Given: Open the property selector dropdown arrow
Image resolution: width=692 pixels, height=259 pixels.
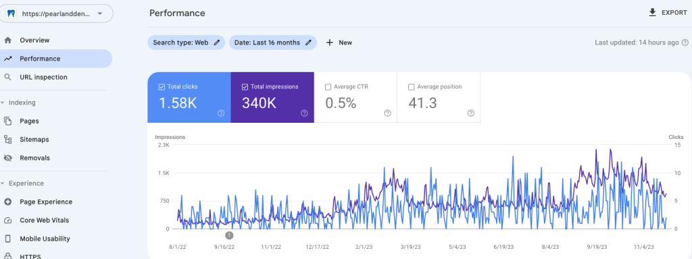Looking at the screenshot, I should click(100, 13).
